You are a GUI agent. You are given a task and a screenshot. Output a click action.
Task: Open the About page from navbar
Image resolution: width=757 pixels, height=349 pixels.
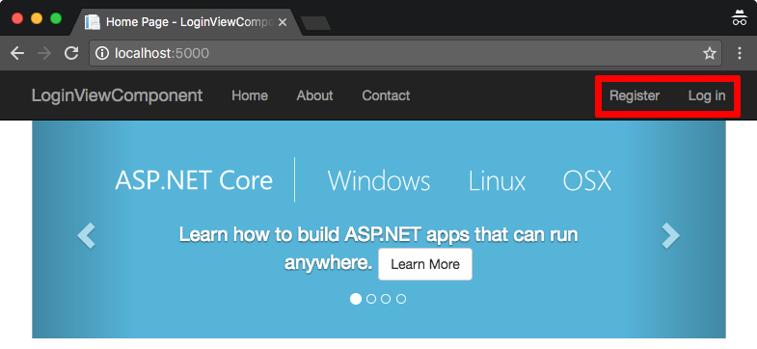[x=314, y=95]
